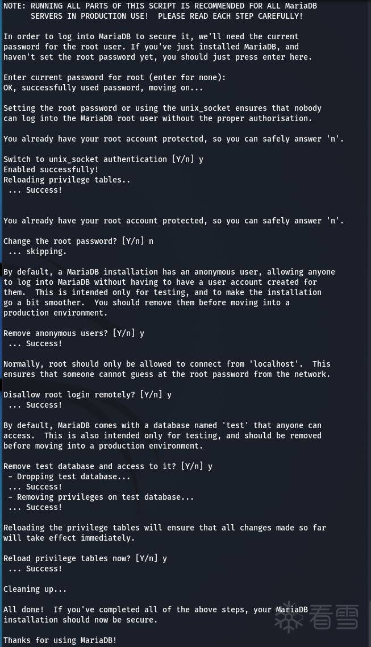Click the 'Reloading privilege tables..' output line
The image size is (371, 647).
[x=67, y=180]
